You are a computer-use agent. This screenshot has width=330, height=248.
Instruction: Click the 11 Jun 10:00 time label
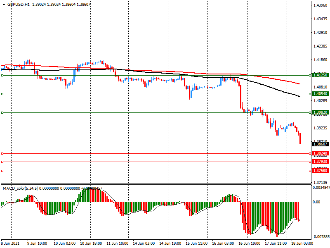tap(118, 243)
